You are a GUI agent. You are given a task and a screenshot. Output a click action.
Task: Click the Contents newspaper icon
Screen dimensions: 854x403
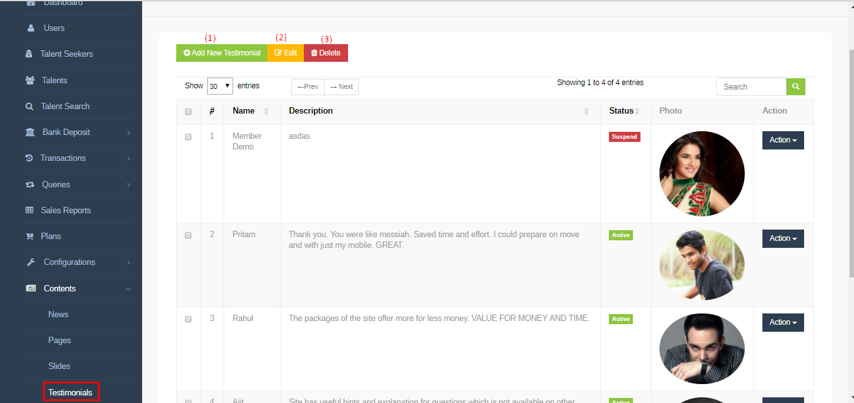31,288
